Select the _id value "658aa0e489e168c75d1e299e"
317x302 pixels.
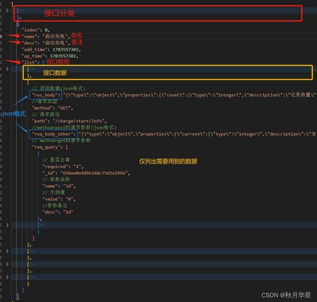94,173
